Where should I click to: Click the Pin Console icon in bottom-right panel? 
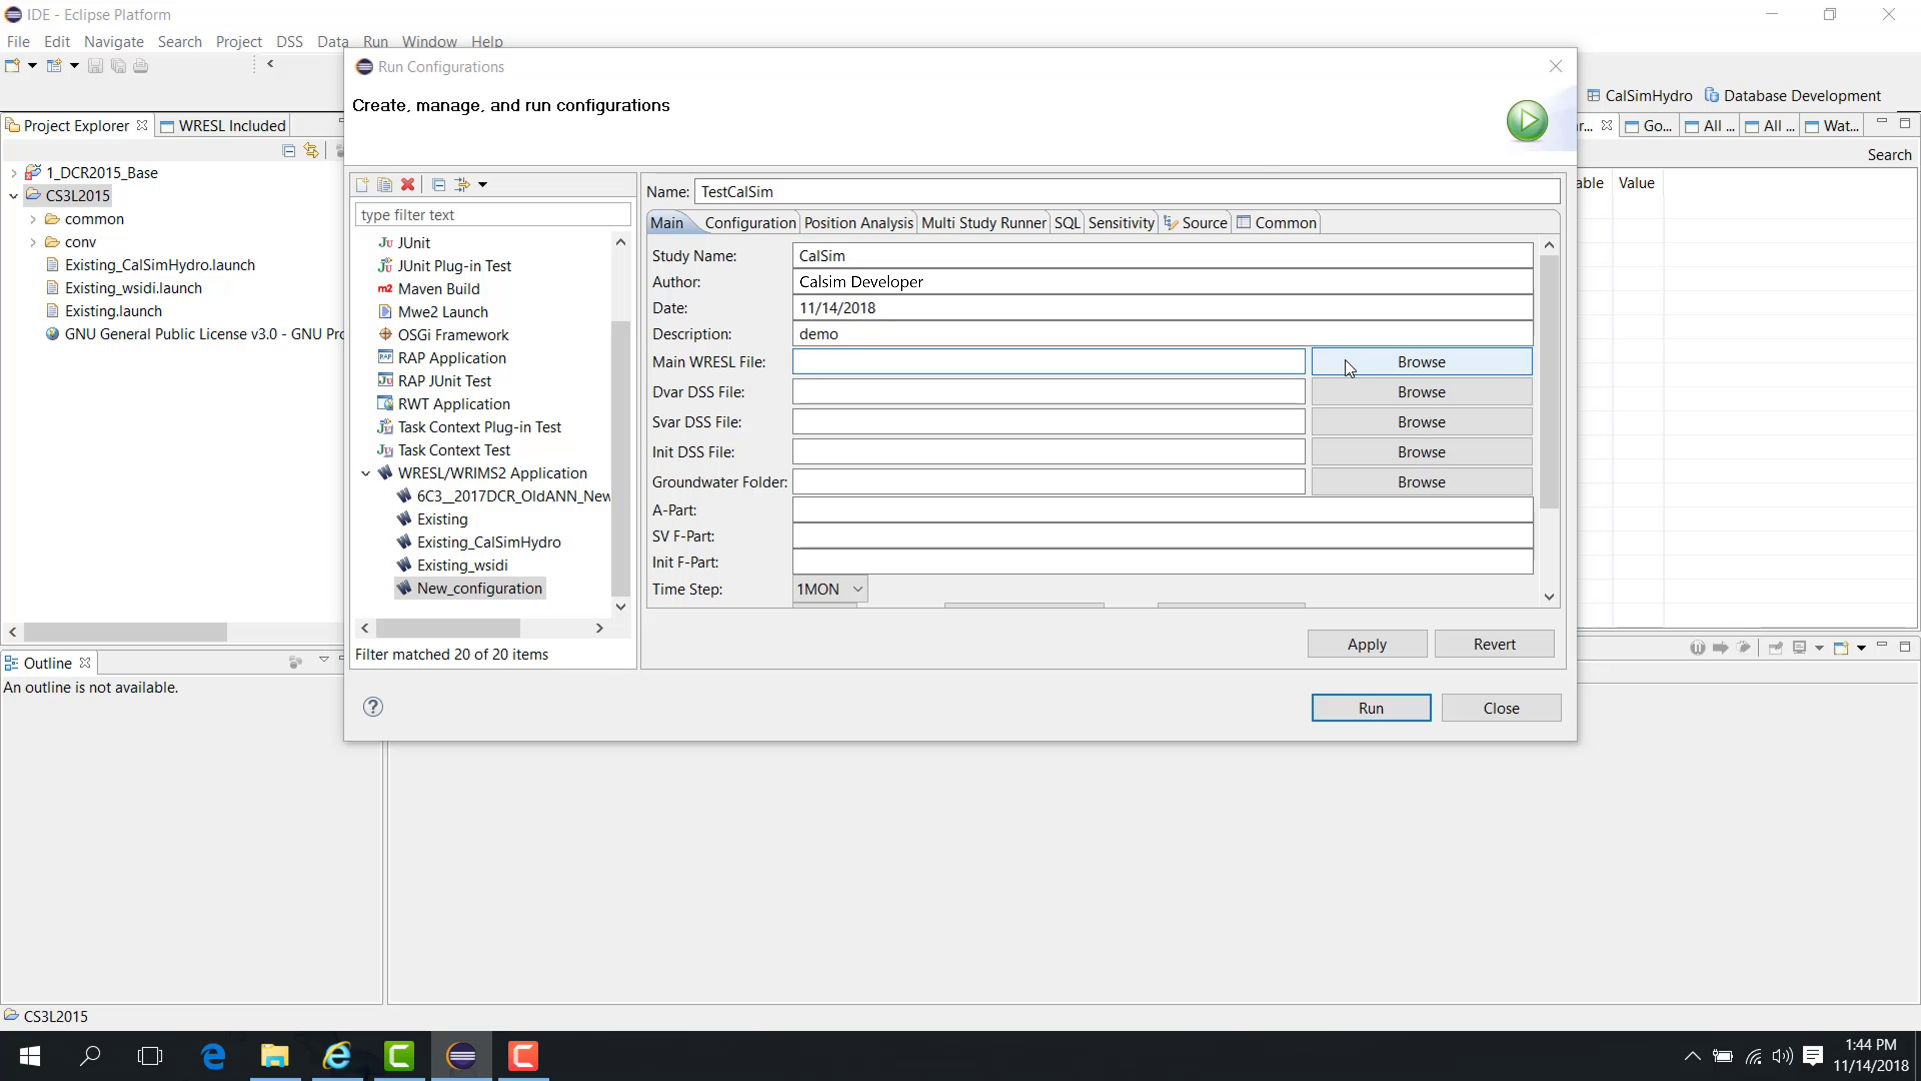(x=1776, y=648)
